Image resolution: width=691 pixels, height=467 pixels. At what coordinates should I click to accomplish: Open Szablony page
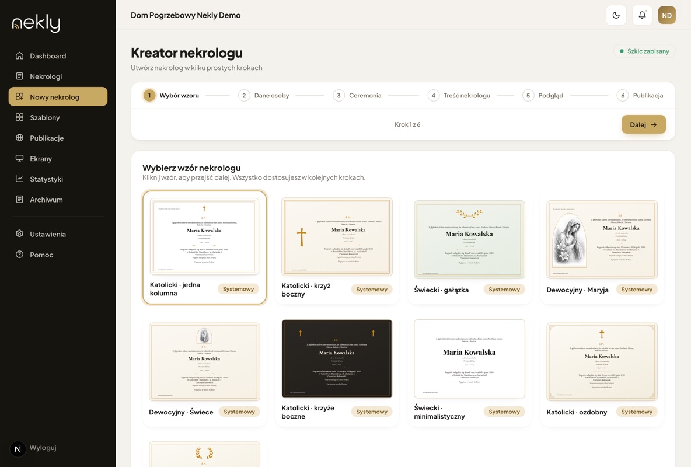(58, 117)
